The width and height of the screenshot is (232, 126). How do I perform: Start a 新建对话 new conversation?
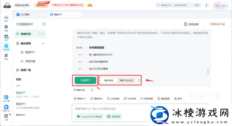(30, 34)
